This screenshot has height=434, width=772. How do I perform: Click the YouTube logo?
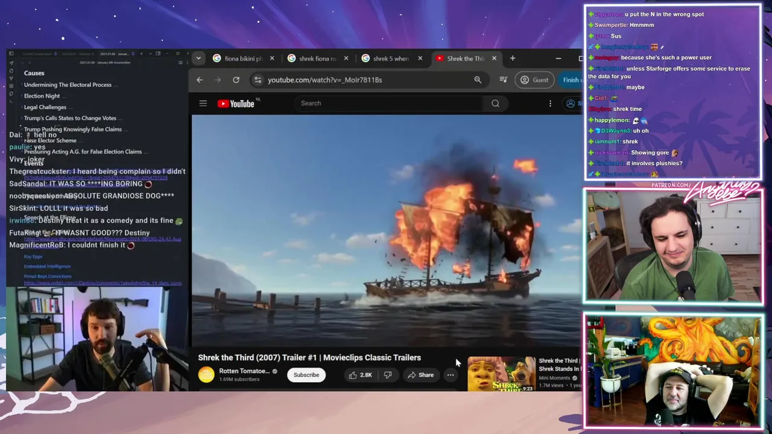pyautogui.click(x=236, y=104)
